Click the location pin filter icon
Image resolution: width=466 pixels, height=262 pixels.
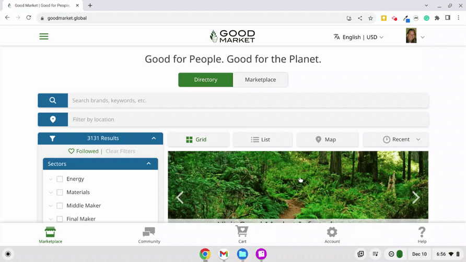[x=53, y=120]
